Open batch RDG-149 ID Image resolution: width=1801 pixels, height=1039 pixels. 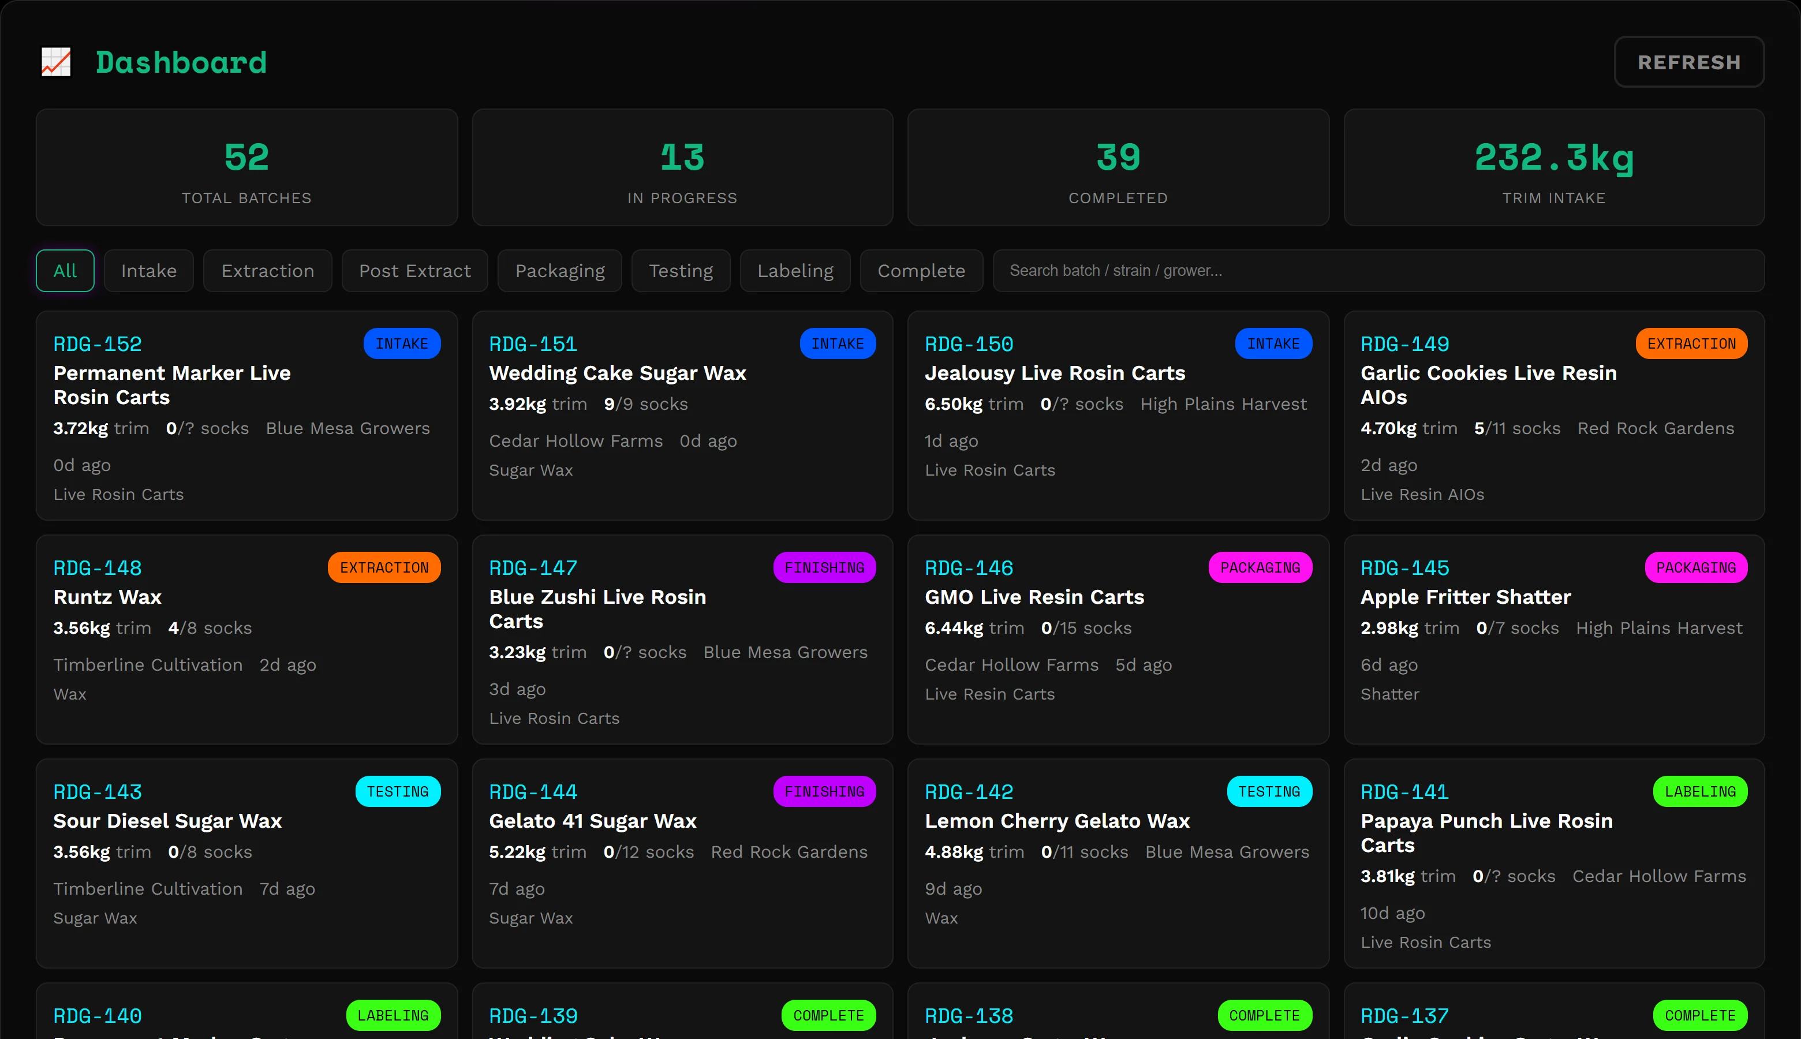coord(1405,344)
